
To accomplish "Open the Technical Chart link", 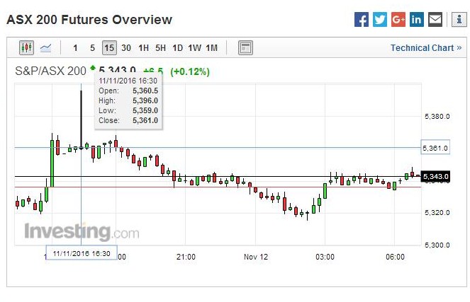I will coord(426,48).
